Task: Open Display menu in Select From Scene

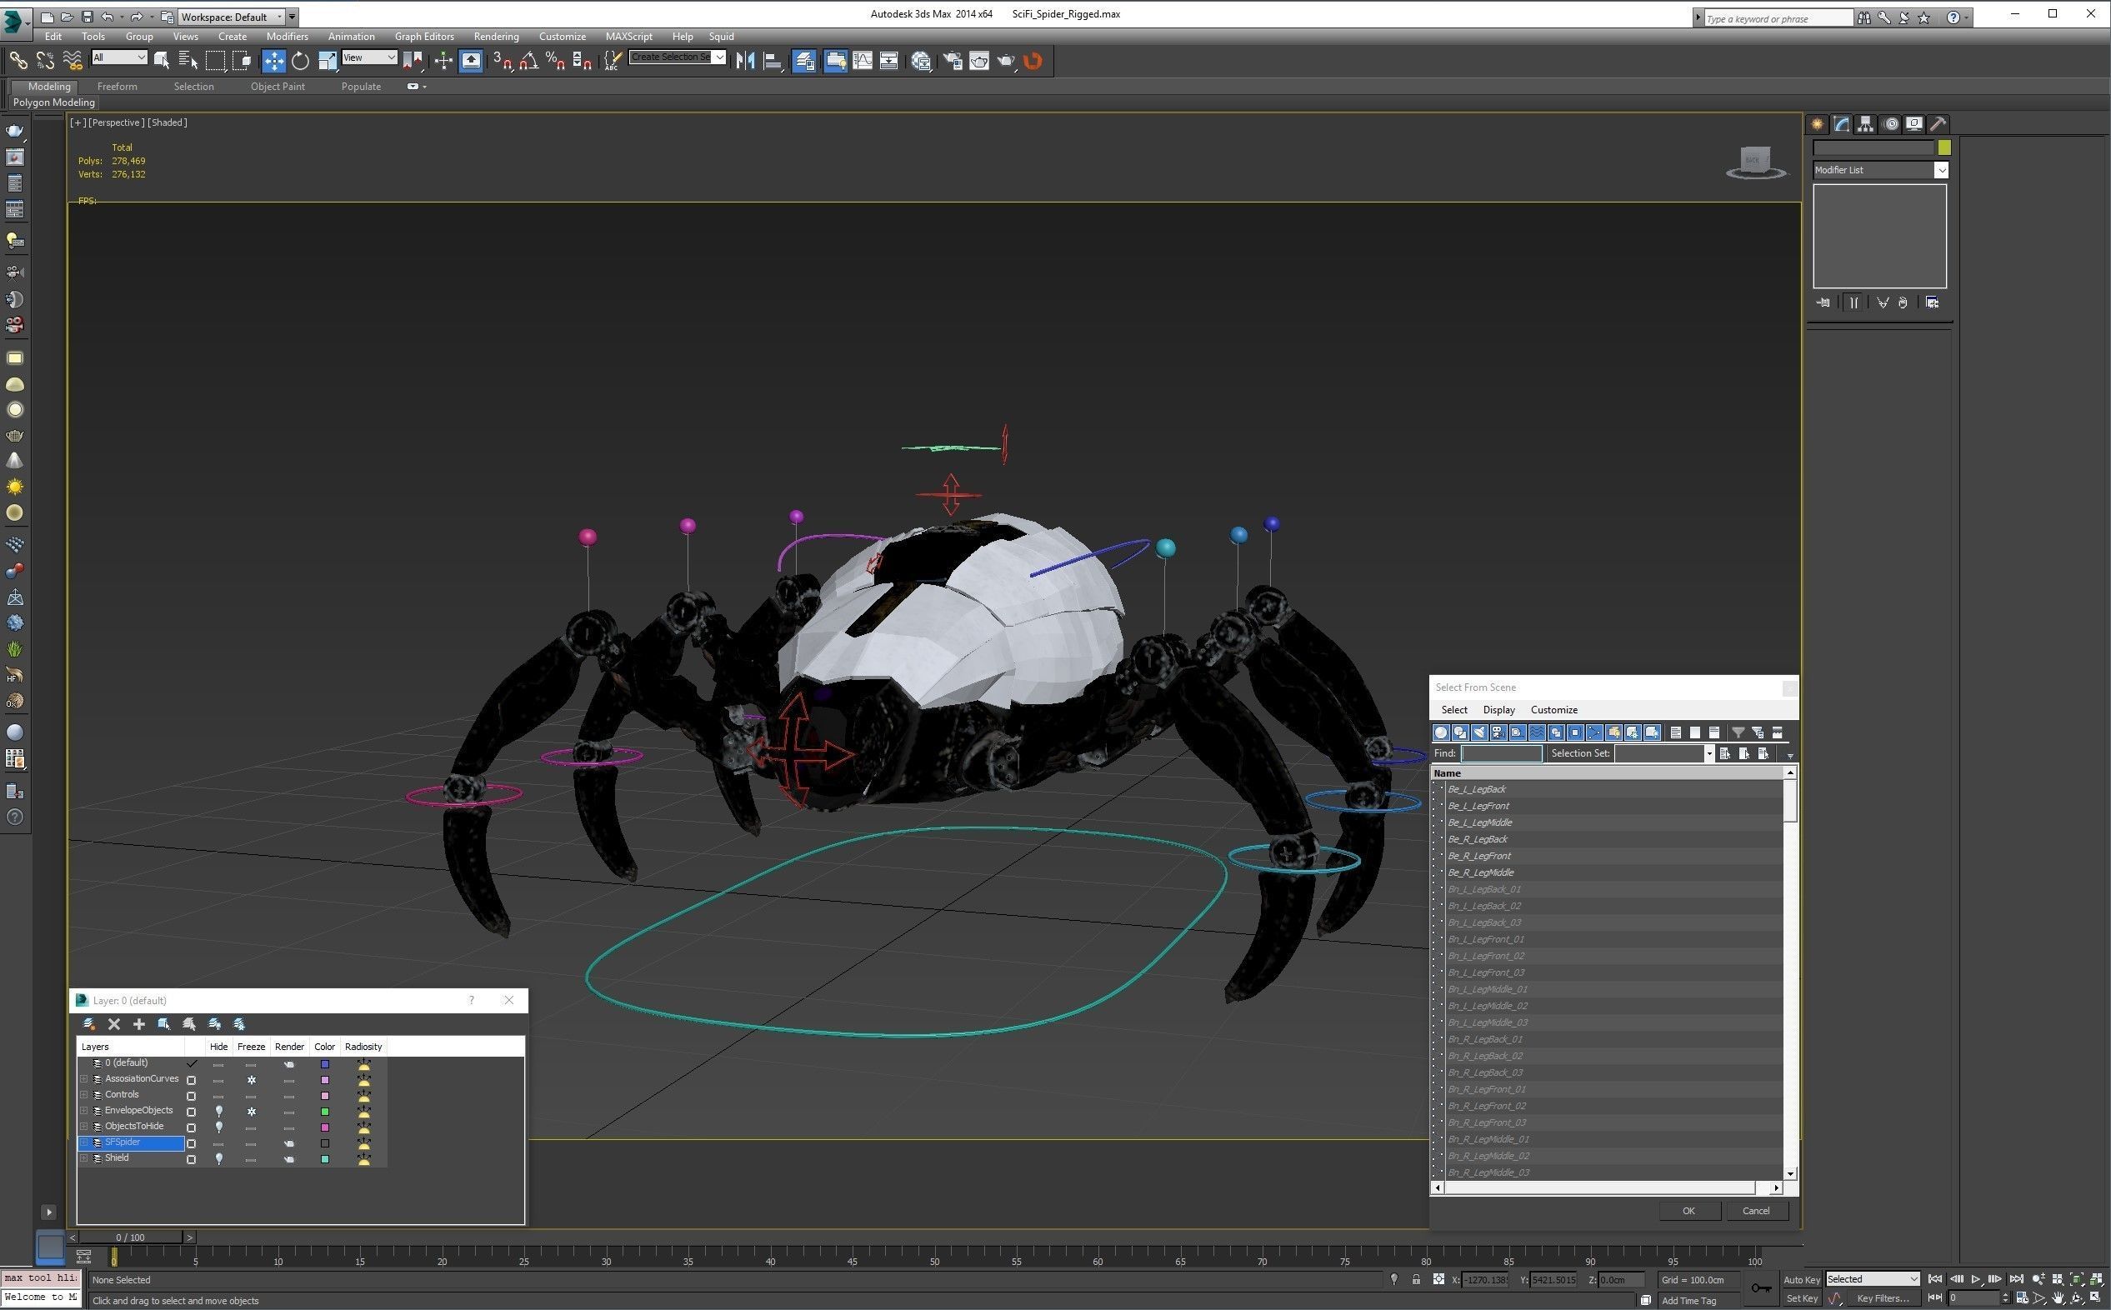Action: pos(1498,710)
